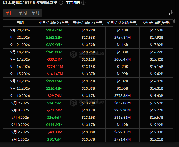Screen dimensions: 179x147
Task: Click the net inflow value $216.41M
Action: click(54, 88)
